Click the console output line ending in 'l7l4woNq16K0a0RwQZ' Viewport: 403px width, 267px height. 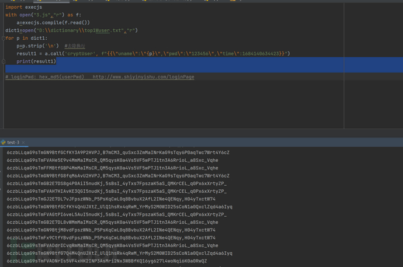click(106, 261)
